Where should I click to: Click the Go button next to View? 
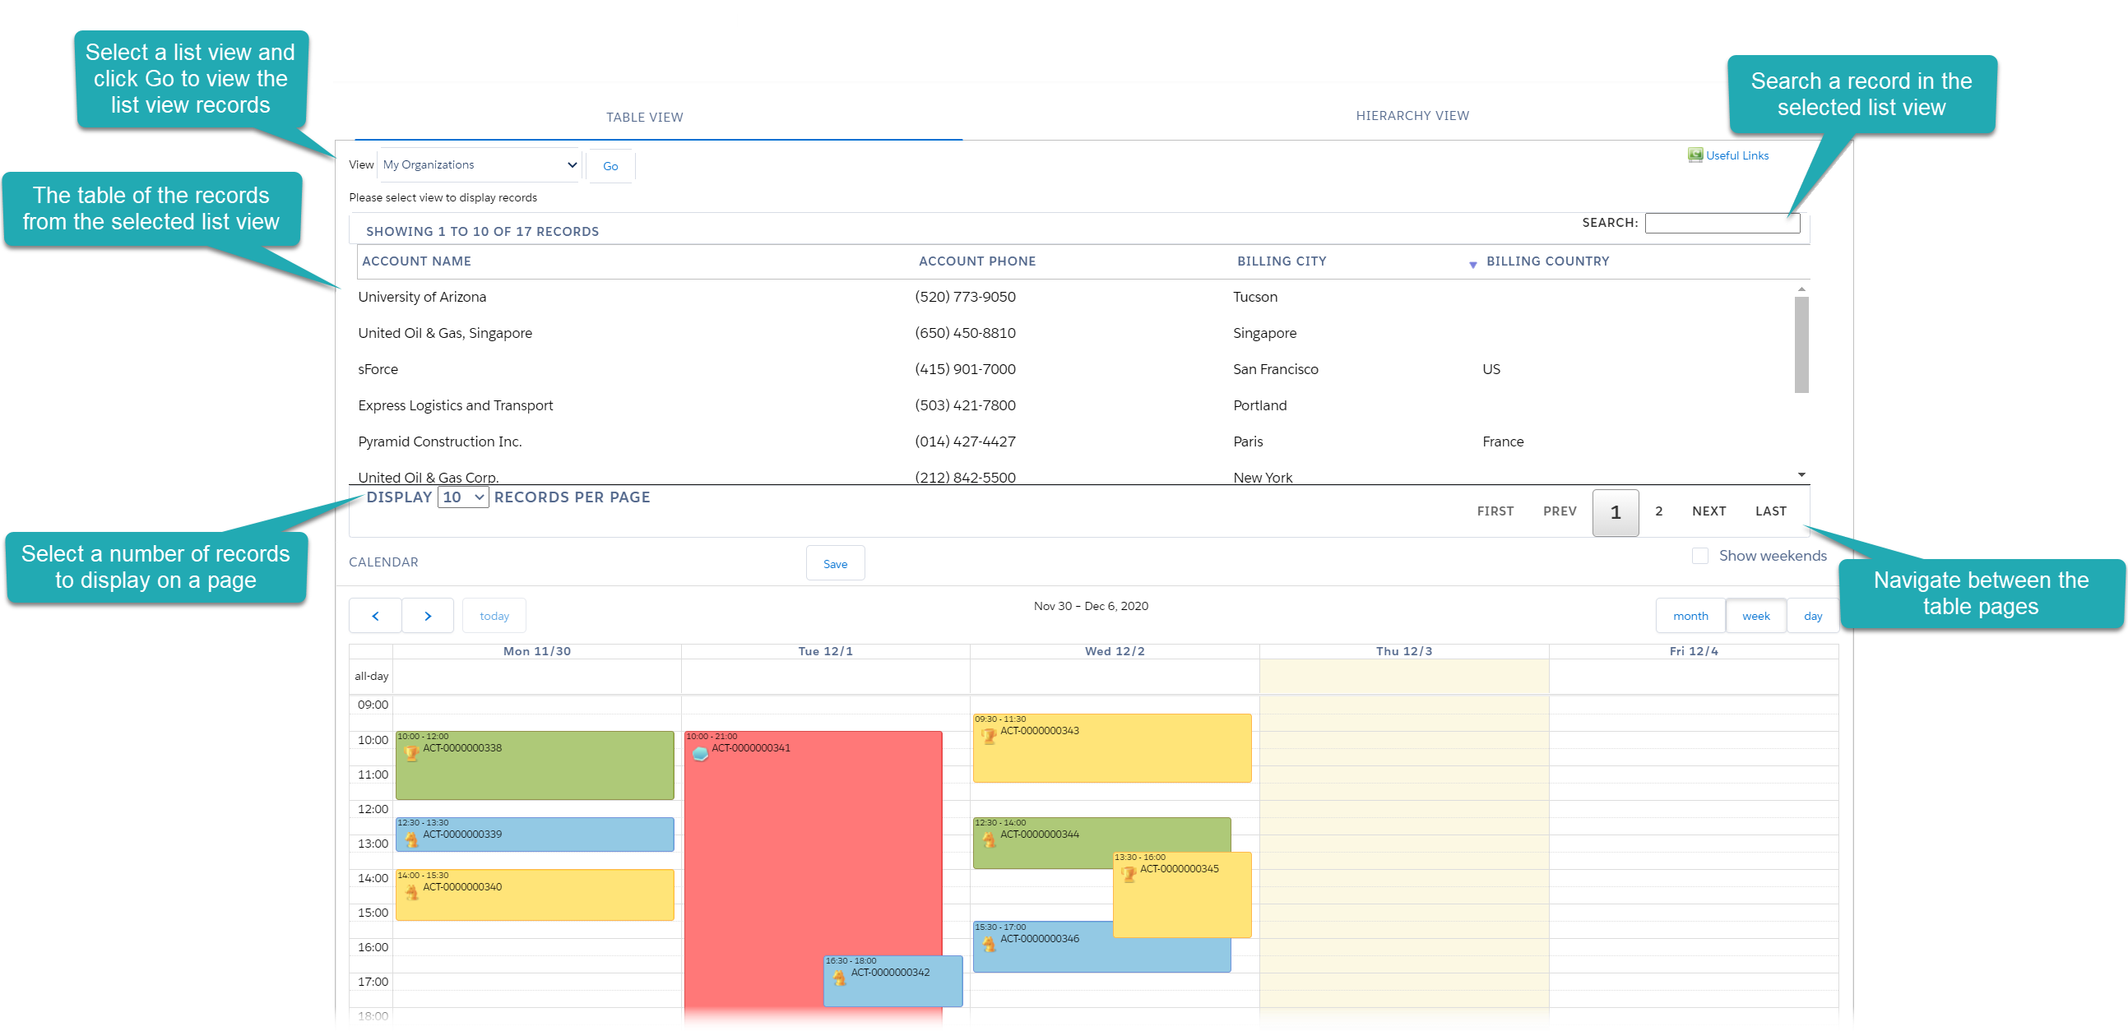(x=610, y=165)
